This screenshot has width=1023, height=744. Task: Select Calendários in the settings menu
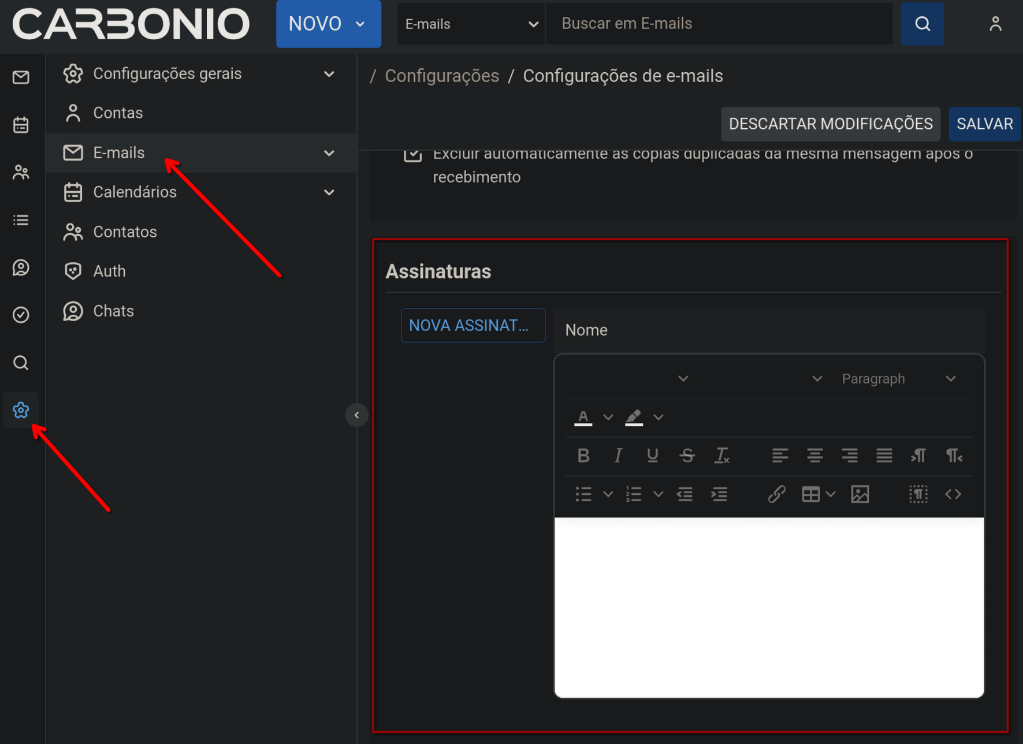(x=201, y=192)
